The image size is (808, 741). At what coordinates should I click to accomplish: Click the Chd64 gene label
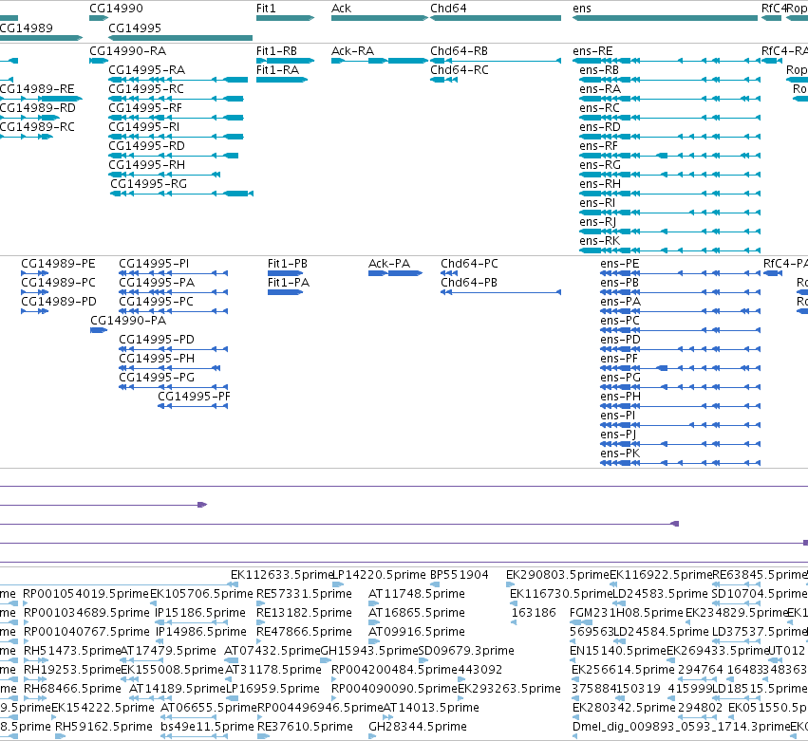pyautogui.click(x=448, y=9)
